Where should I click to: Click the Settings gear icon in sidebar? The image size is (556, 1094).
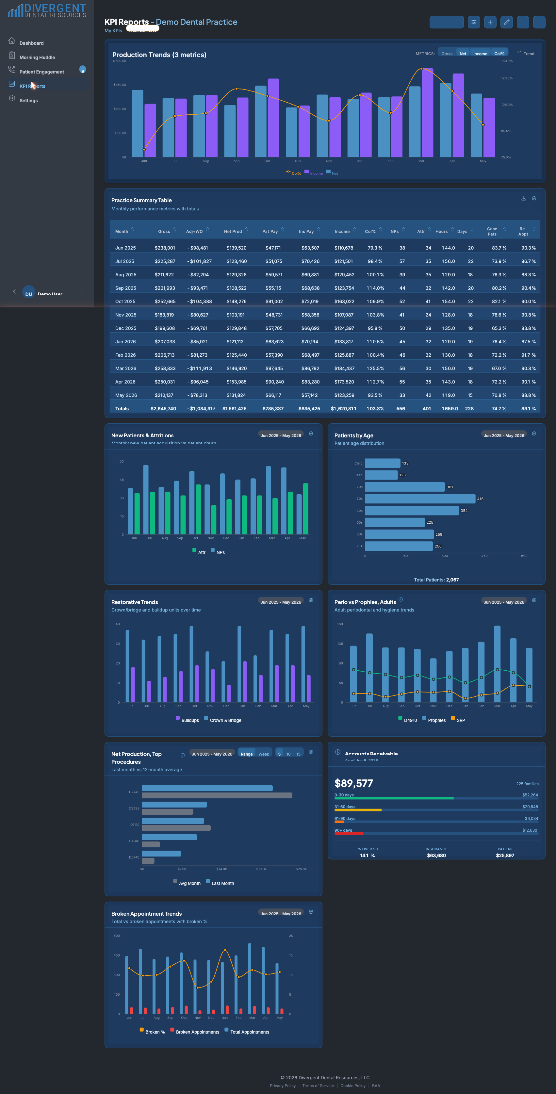11,98
